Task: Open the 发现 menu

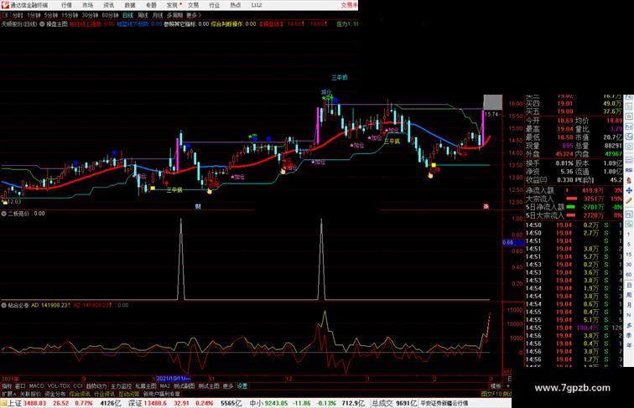Action: click(x=172, y=5)
